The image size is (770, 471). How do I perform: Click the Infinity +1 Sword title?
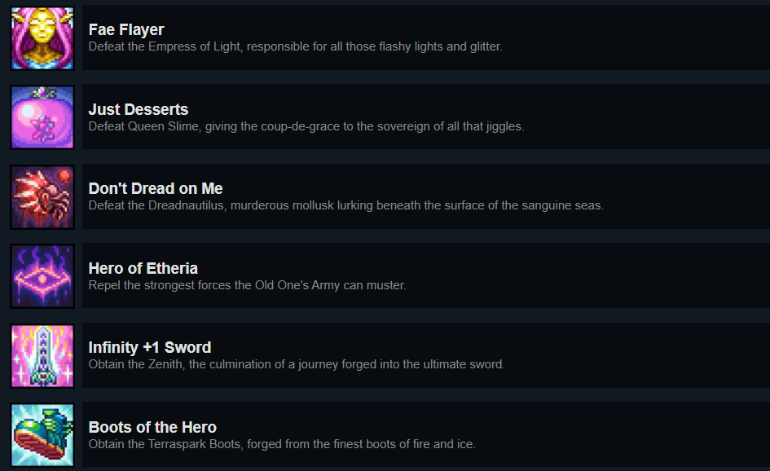coord(150,347)
